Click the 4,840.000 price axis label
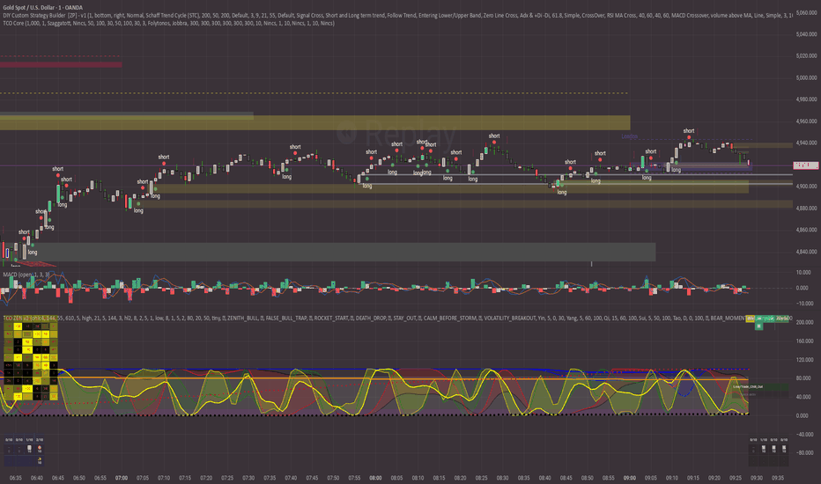This screenshot has width=821, height=484. click(806, 252)
